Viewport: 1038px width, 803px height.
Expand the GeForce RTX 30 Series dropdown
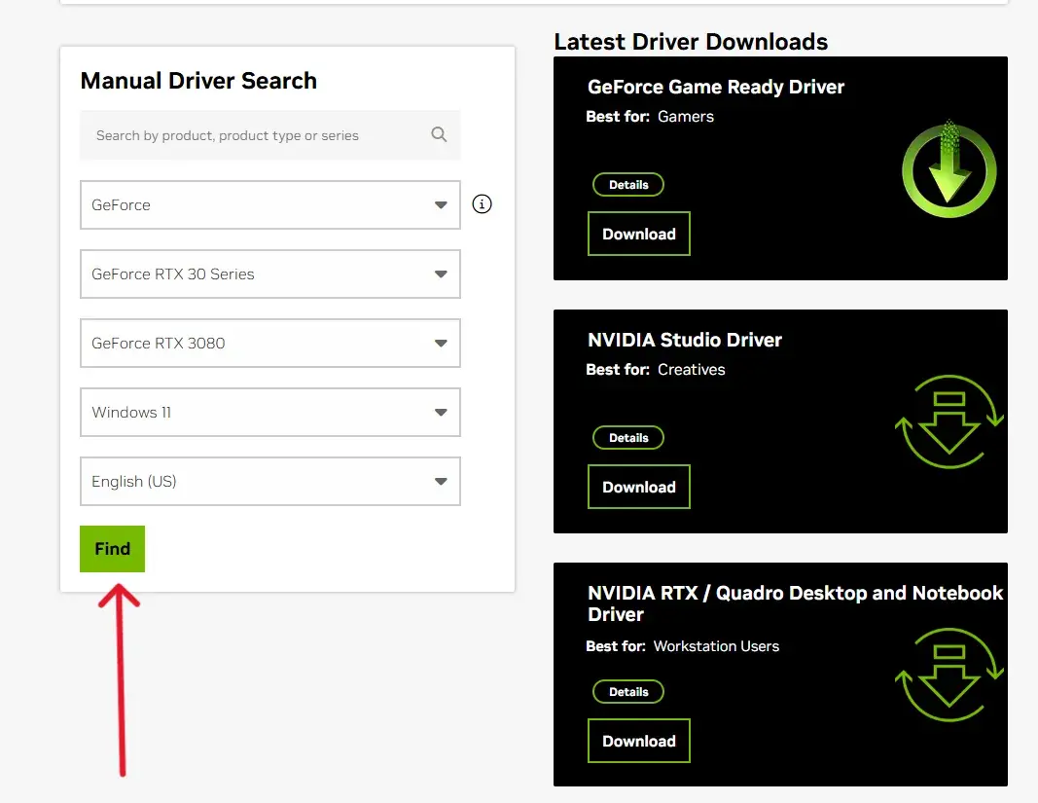[x=269, y=274]
